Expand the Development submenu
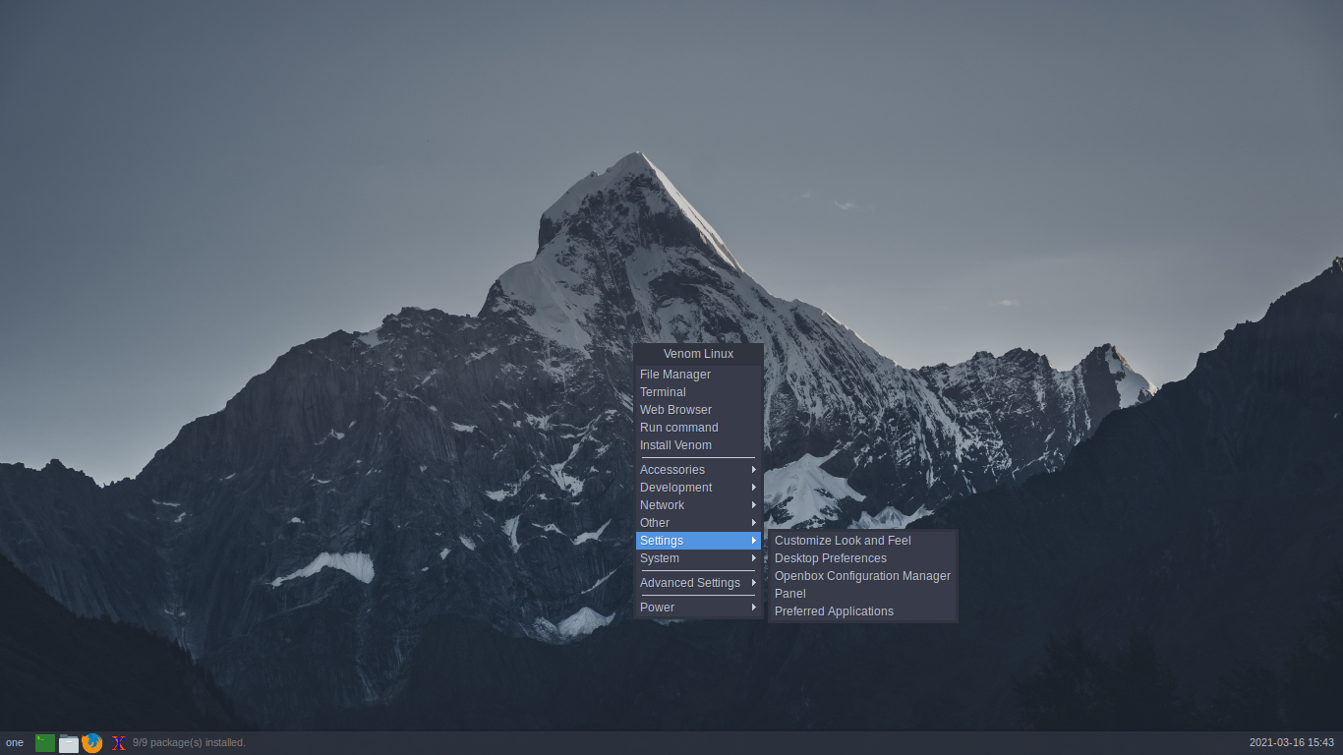 [x=698, y=488]
